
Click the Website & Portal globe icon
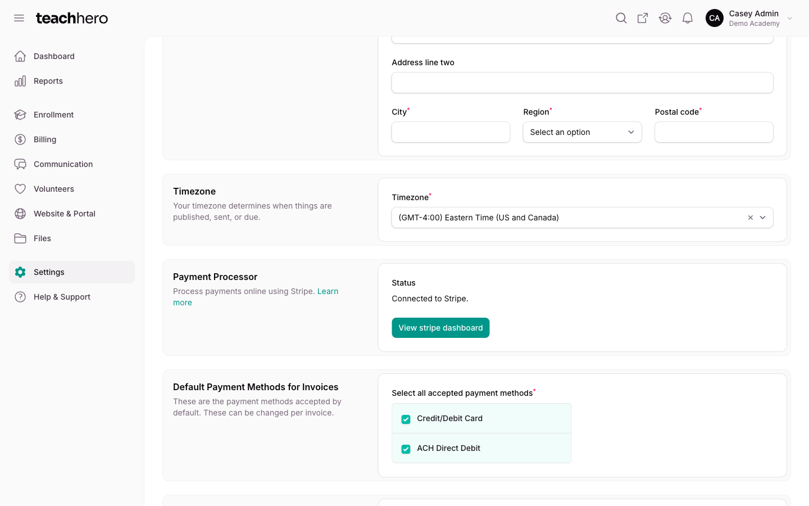(x=20, y=214)
